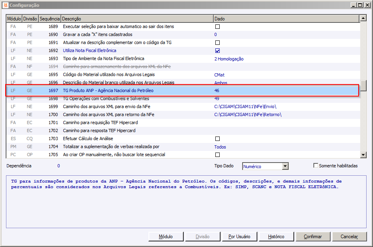Select row Tipo de Ambiente da Nota Fiscal
The image size is (373, 247).
182,58
